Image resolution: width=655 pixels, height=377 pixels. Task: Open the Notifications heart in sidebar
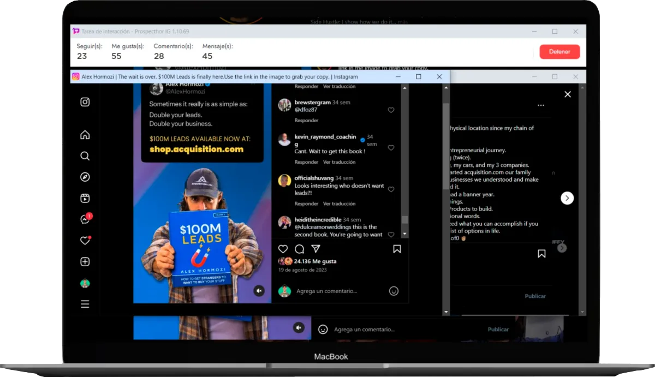pos(85,240)
